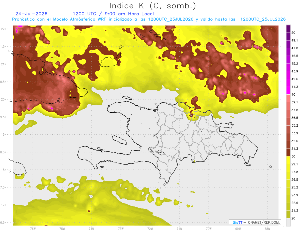Click the colorbar value '22.6'

(294, 203)
